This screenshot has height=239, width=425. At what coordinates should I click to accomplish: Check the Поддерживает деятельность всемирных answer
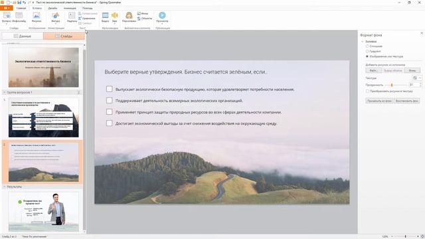109,100
